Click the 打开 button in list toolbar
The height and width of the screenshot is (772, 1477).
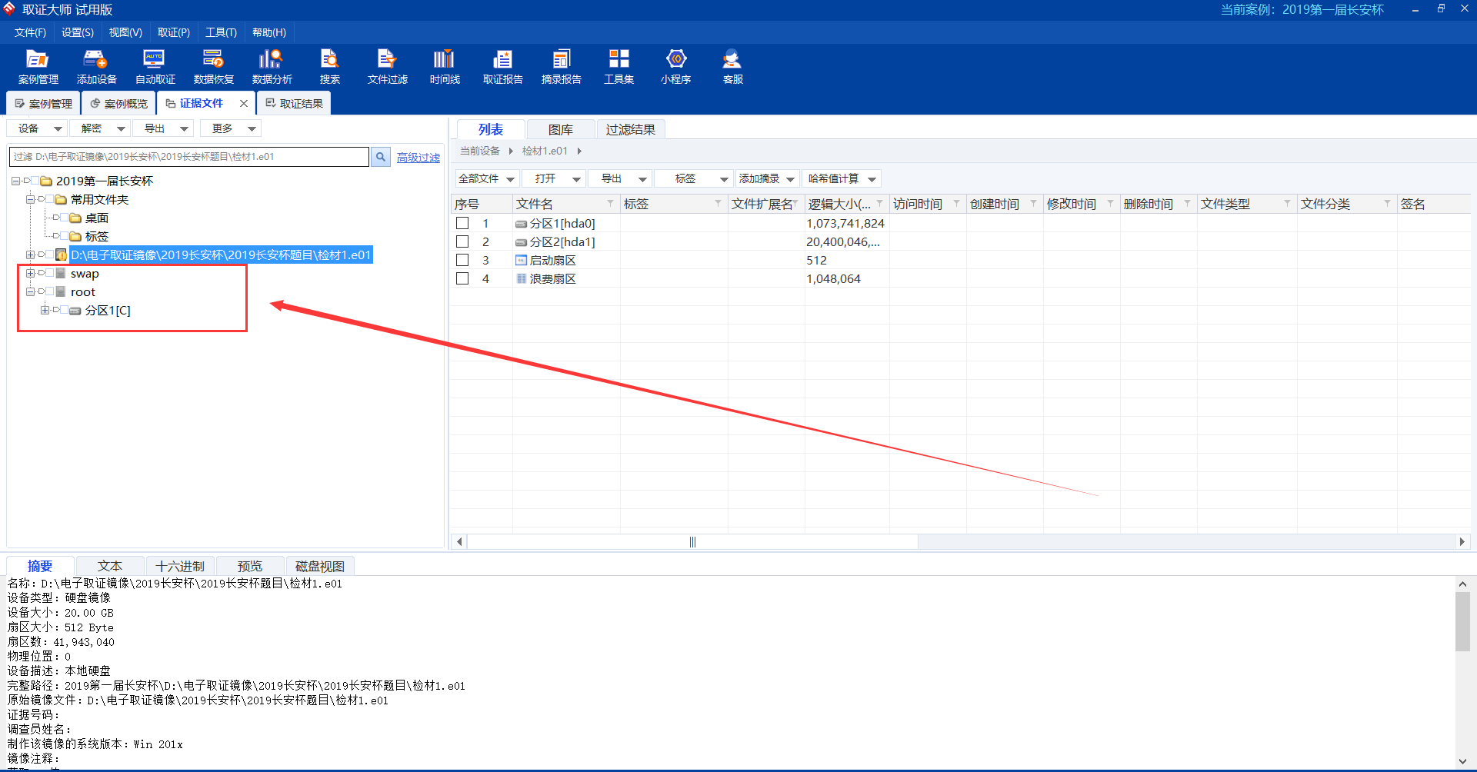pyautogui.click(x=554, y=178)
